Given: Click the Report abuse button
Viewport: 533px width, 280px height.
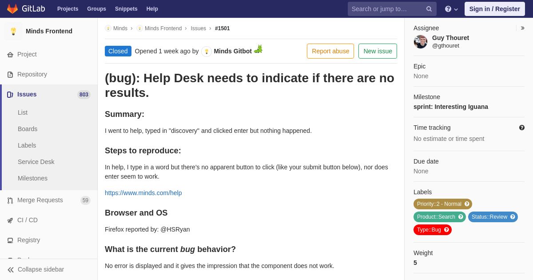Looking at the screenshot, I should [x=330, y=51].
